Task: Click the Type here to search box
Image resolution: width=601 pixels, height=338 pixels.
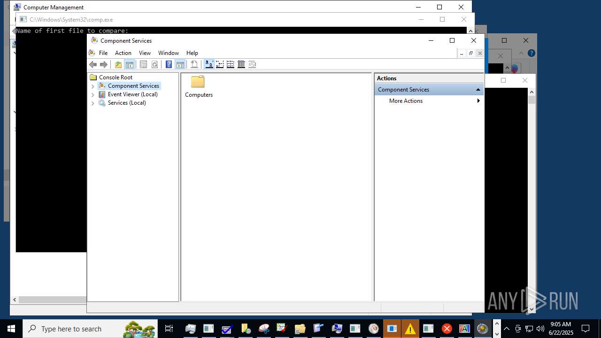Action: pos(90,329)
